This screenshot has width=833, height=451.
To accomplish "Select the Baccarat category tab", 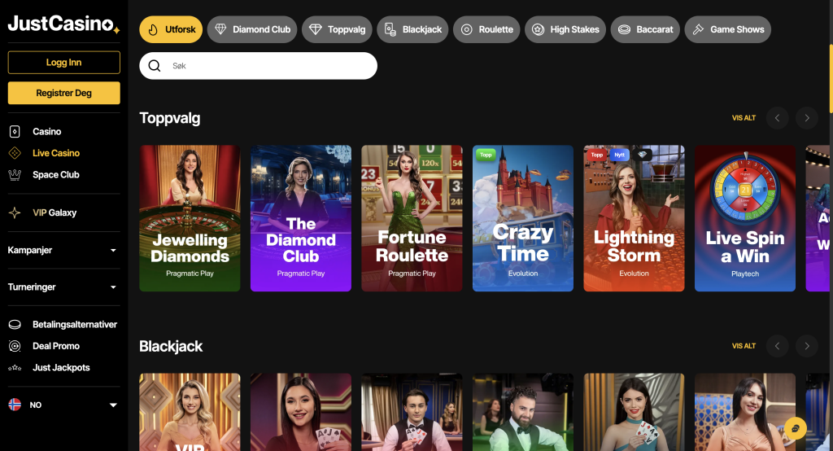I will pos(645,29).
